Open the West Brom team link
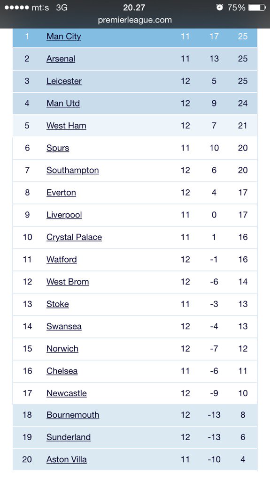Viewport: 270px width, 480px height. [68, 282]
